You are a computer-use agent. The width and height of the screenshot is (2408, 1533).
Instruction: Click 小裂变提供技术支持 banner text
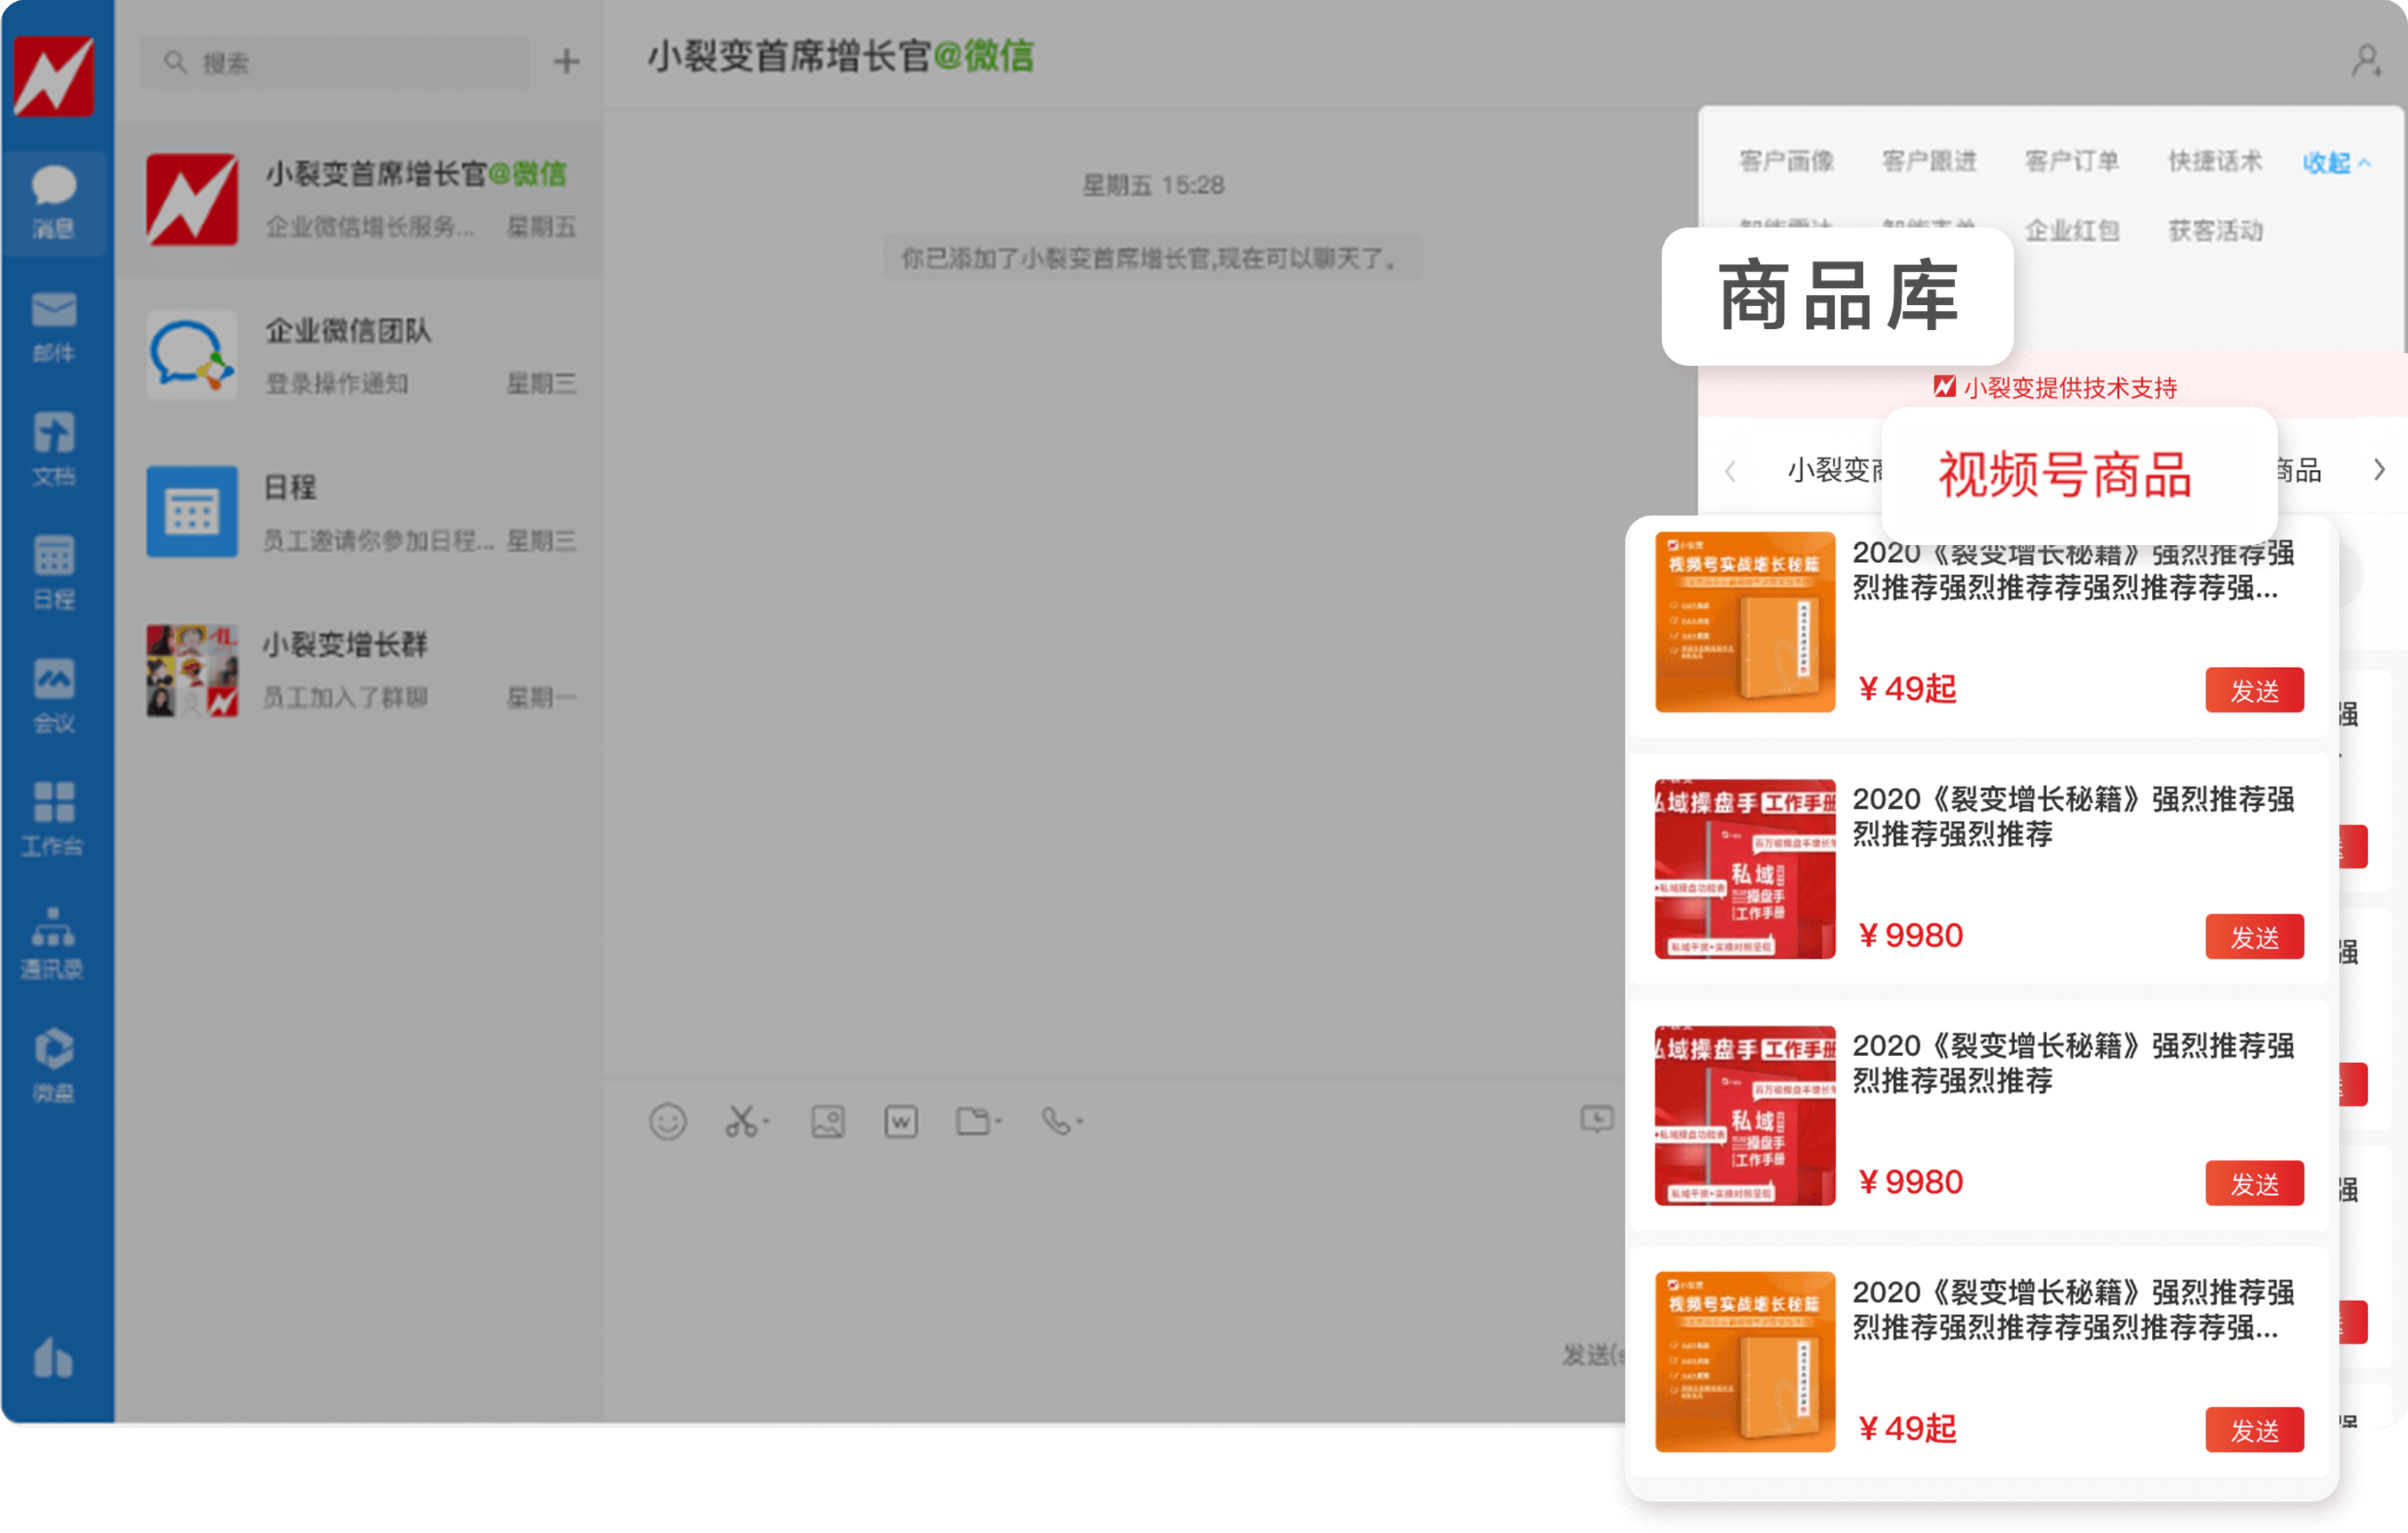(2070, 388)
